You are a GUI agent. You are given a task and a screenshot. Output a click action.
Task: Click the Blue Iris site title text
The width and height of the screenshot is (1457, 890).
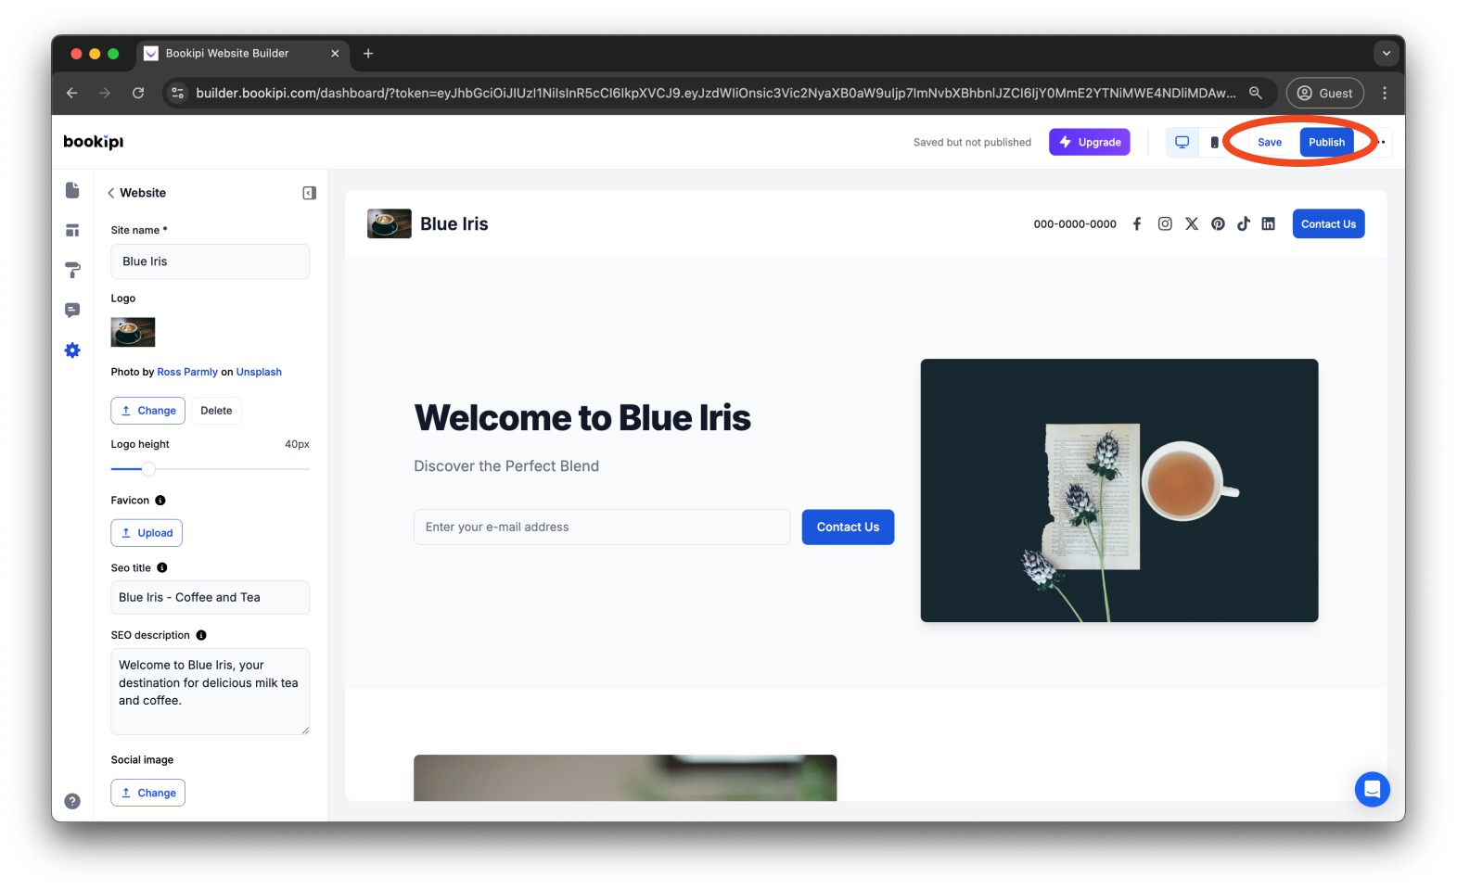point(454,223)
